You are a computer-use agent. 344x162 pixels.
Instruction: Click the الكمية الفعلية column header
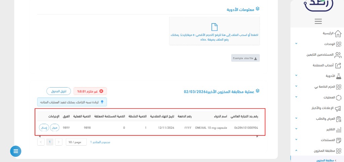pos(82,116)
